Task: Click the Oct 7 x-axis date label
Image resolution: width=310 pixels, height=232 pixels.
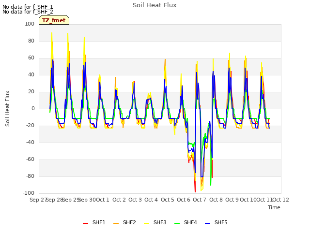Action: [200, 200]
